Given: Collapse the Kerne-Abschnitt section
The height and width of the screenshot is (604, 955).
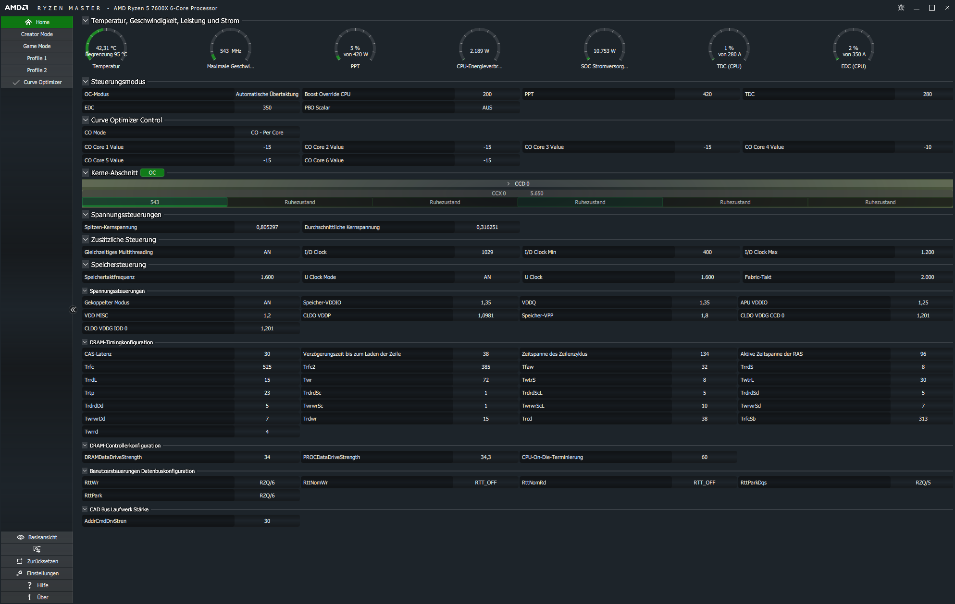Looking at the screenshot, I should [x=86, y=173].
